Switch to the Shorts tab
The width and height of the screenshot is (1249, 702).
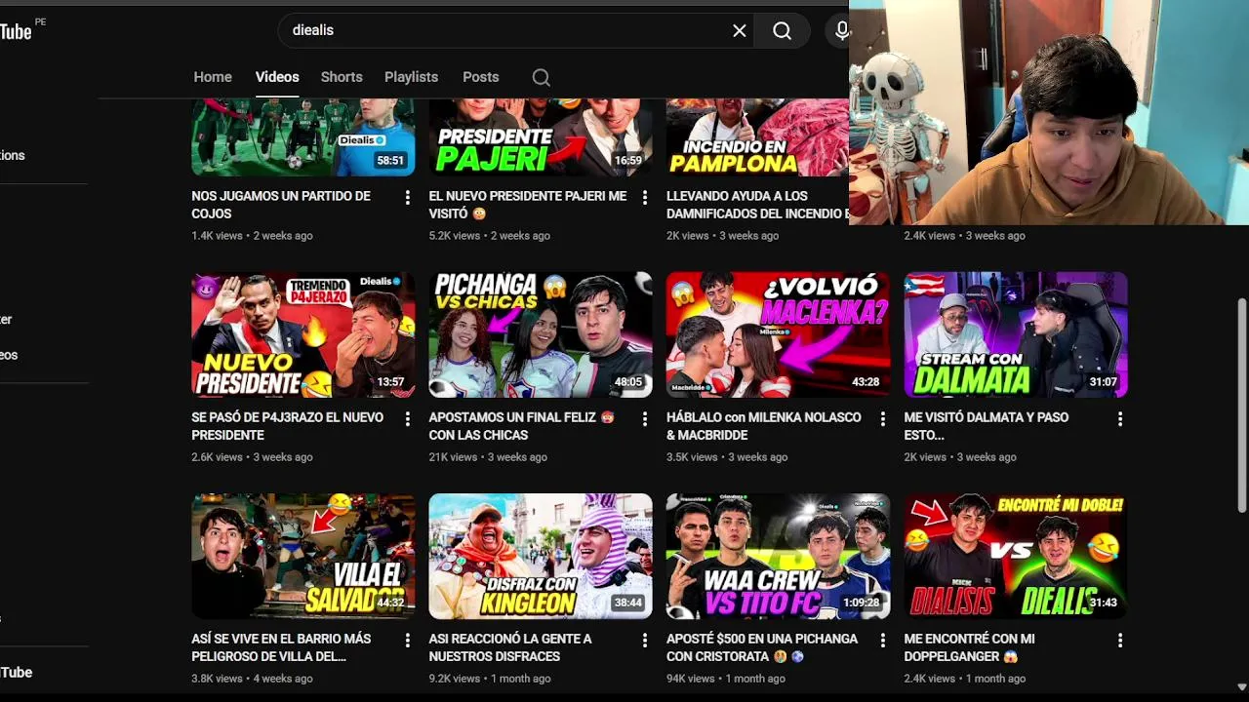[342, 77]
